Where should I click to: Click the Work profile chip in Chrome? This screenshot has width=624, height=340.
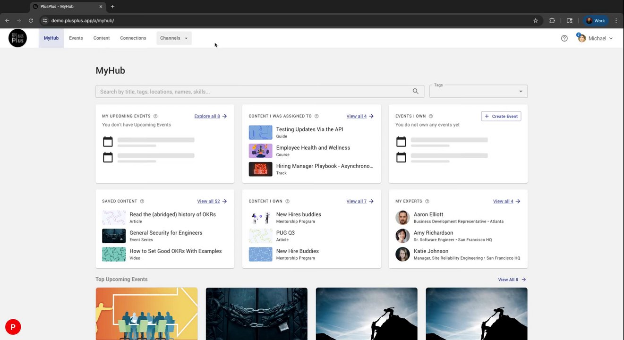596,21
